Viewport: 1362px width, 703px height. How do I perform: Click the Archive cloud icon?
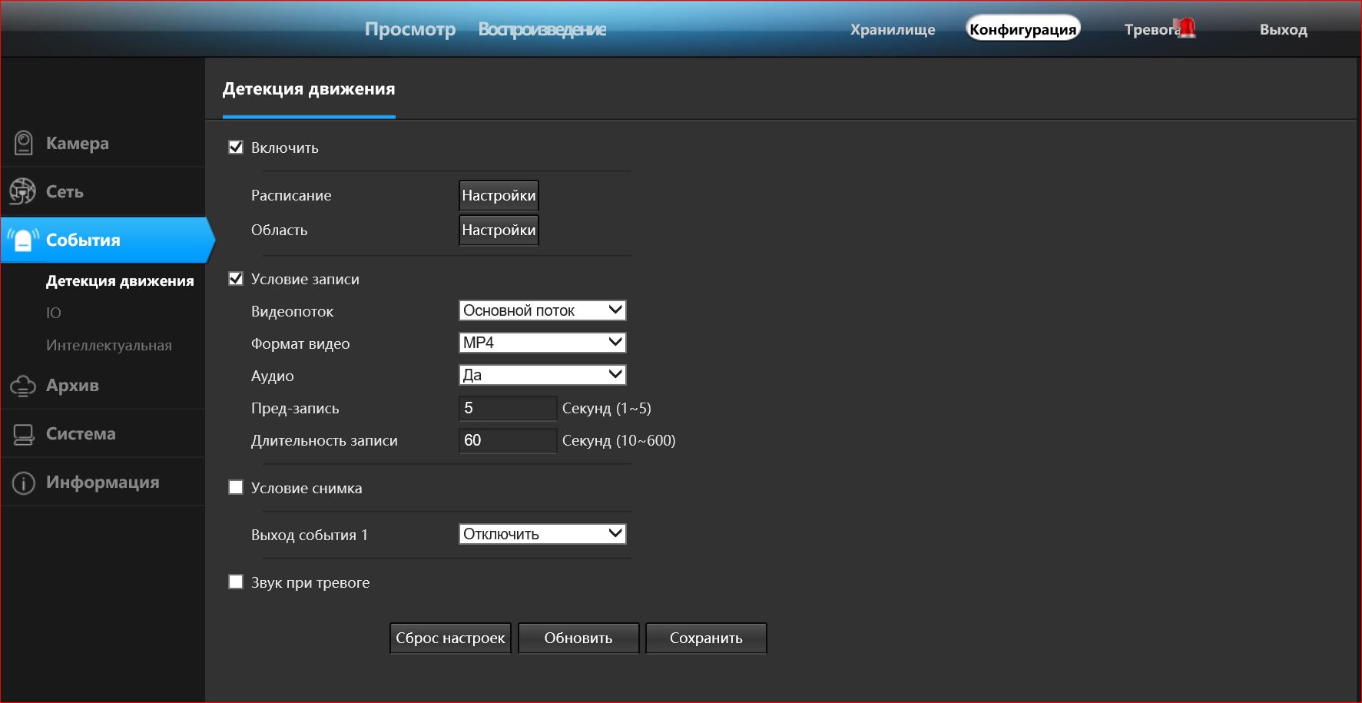click(x=23, y=386)
